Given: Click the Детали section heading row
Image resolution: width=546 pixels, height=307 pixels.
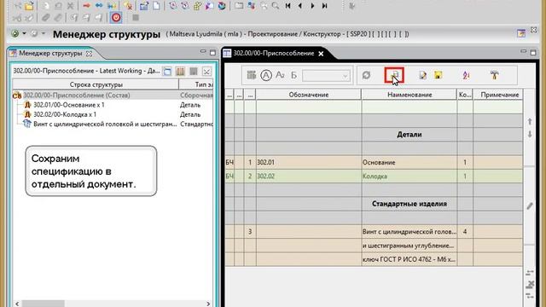Looking at the screenshot, I should pos(409,135).
